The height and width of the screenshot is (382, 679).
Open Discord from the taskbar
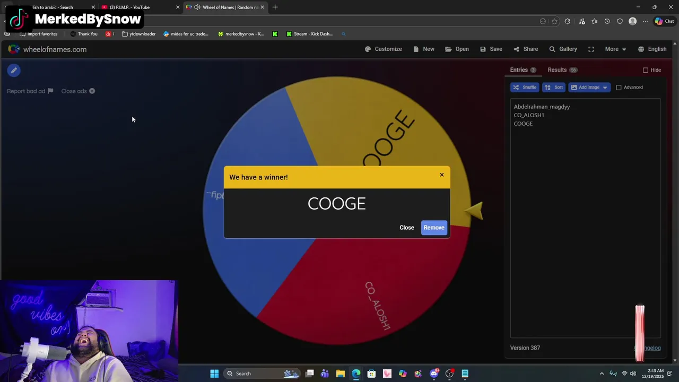pos(434,374)
